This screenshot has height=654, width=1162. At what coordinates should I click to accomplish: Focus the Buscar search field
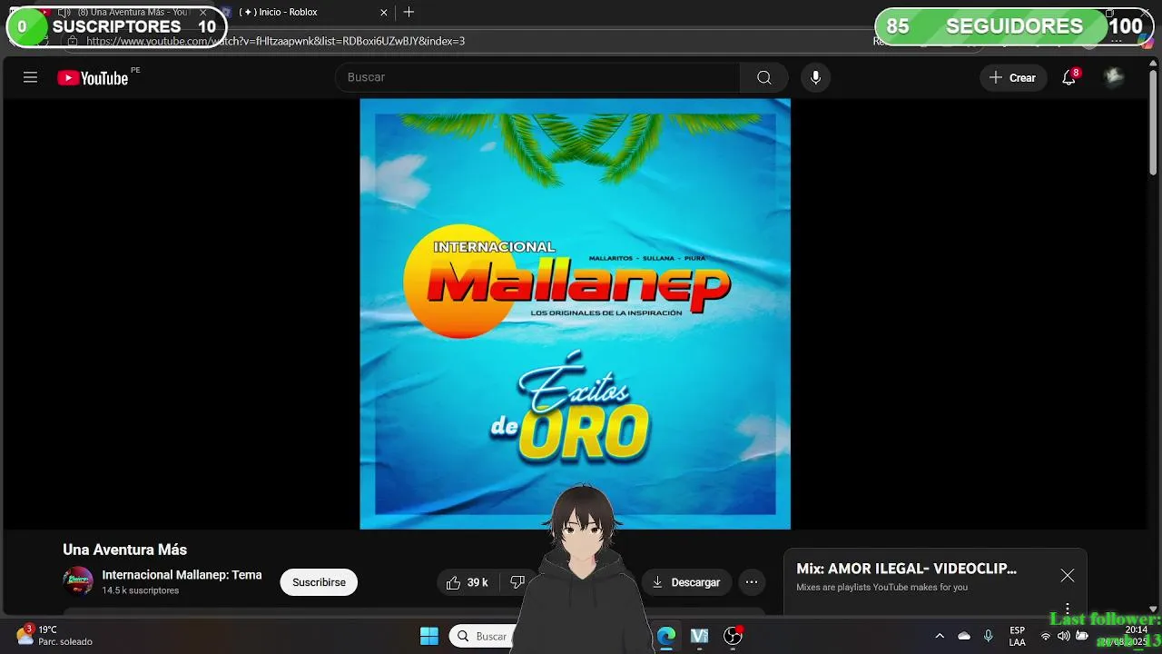point(538,77)
